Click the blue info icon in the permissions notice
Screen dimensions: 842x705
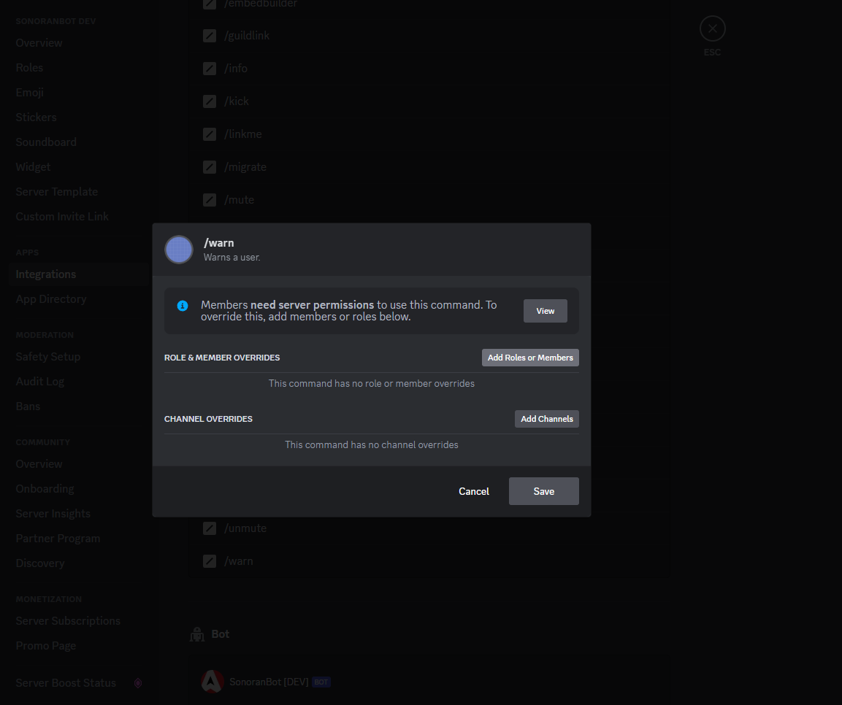pos(183,306)
